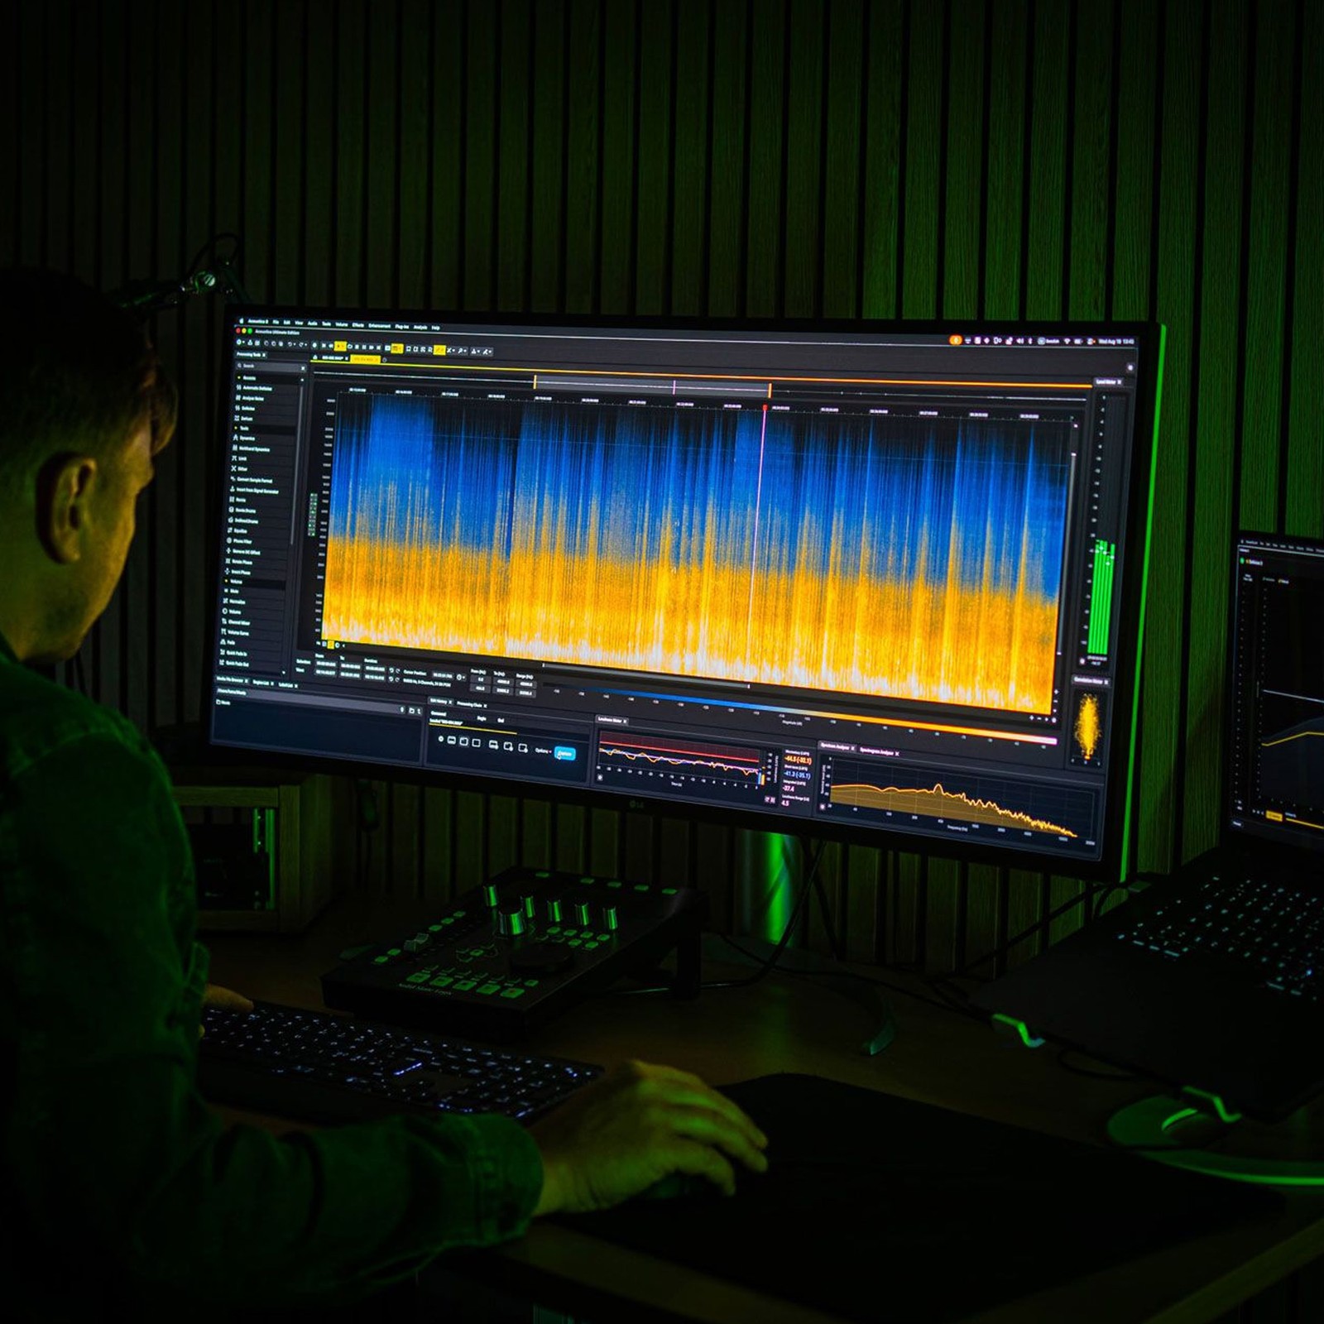This screenshot has height=1324, width=1324.
Task: Toggle the yellow spectrogram view button
Action: pyautogui.click(x=396, y=348)
